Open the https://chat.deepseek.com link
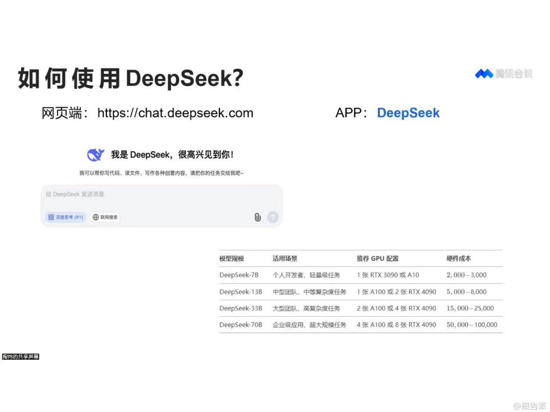 click(x=175, y=113)
